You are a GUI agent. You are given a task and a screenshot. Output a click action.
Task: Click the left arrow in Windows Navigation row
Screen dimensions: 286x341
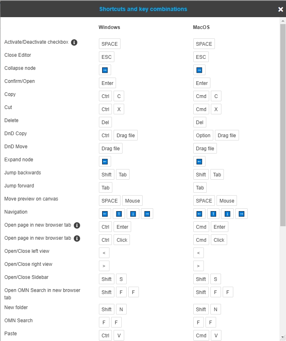tap(105, 214)
